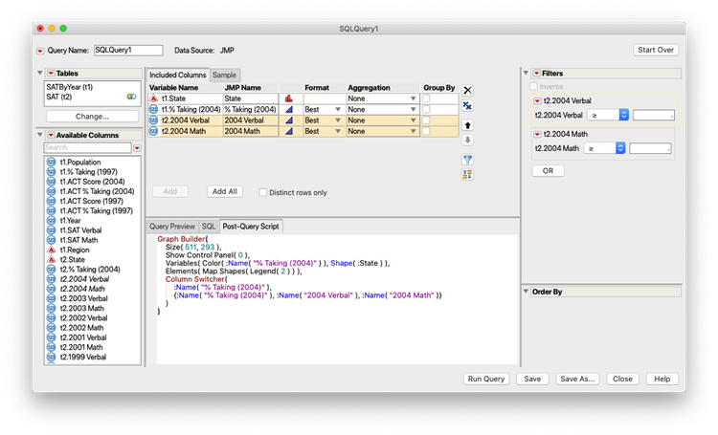Collapse the Filters section
The image size is (718, 435).
(526, 73)
